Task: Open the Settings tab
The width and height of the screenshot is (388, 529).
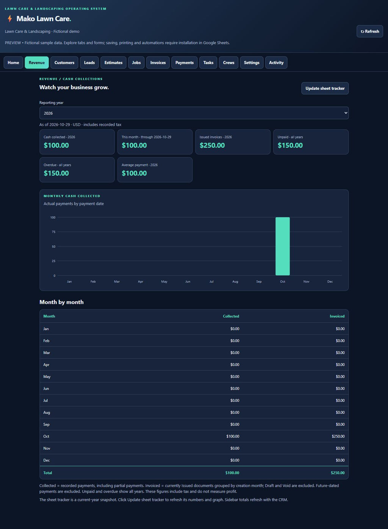Action: coord(252,62)
